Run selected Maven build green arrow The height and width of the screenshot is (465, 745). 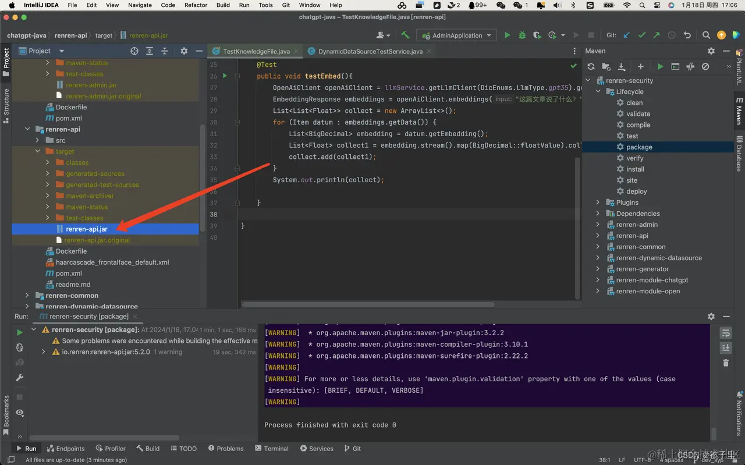[660, 67]
